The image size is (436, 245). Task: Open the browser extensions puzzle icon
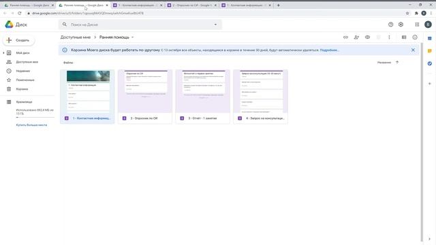416,13
